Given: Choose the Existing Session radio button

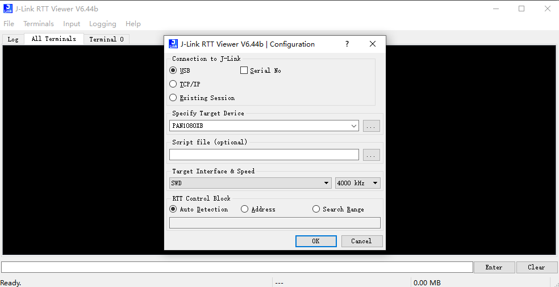Looking at the screenshot, I should coord(173,98).
